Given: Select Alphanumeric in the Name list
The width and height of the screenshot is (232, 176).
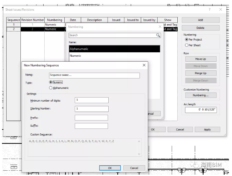Looking at the screenshot, I should pos(115,49).
